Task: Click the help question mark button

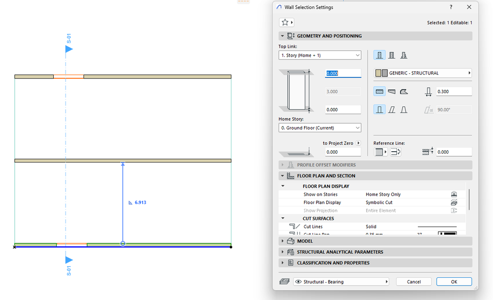Action: [x=451, y=7]
